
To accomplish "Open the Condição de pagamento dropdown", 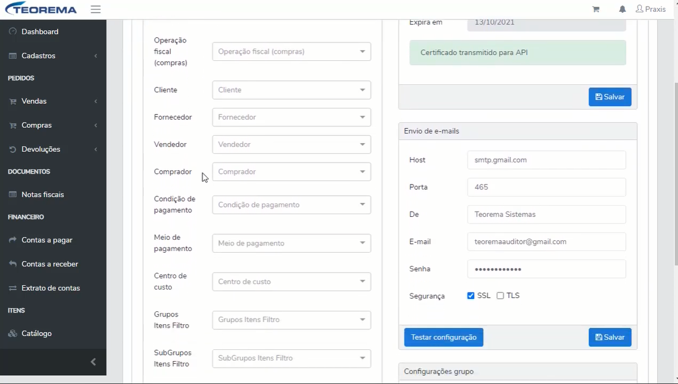I will pos(292,205).
